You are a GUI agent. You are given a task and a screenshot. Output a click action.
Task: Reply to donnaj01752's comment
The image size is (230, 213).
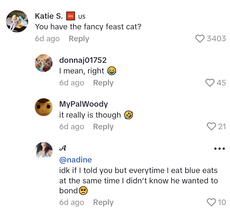point(103,83)
